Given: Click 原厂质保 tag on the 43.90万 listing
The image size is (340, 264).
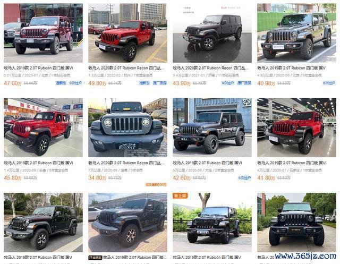Looking at the screenshot, I should click(244, 83).
